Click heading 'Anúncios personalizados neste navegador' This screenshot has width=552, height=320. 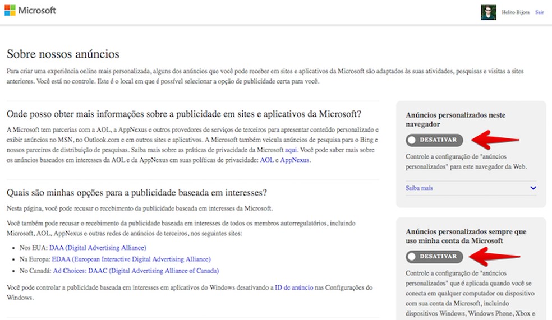tap(455, 119)
